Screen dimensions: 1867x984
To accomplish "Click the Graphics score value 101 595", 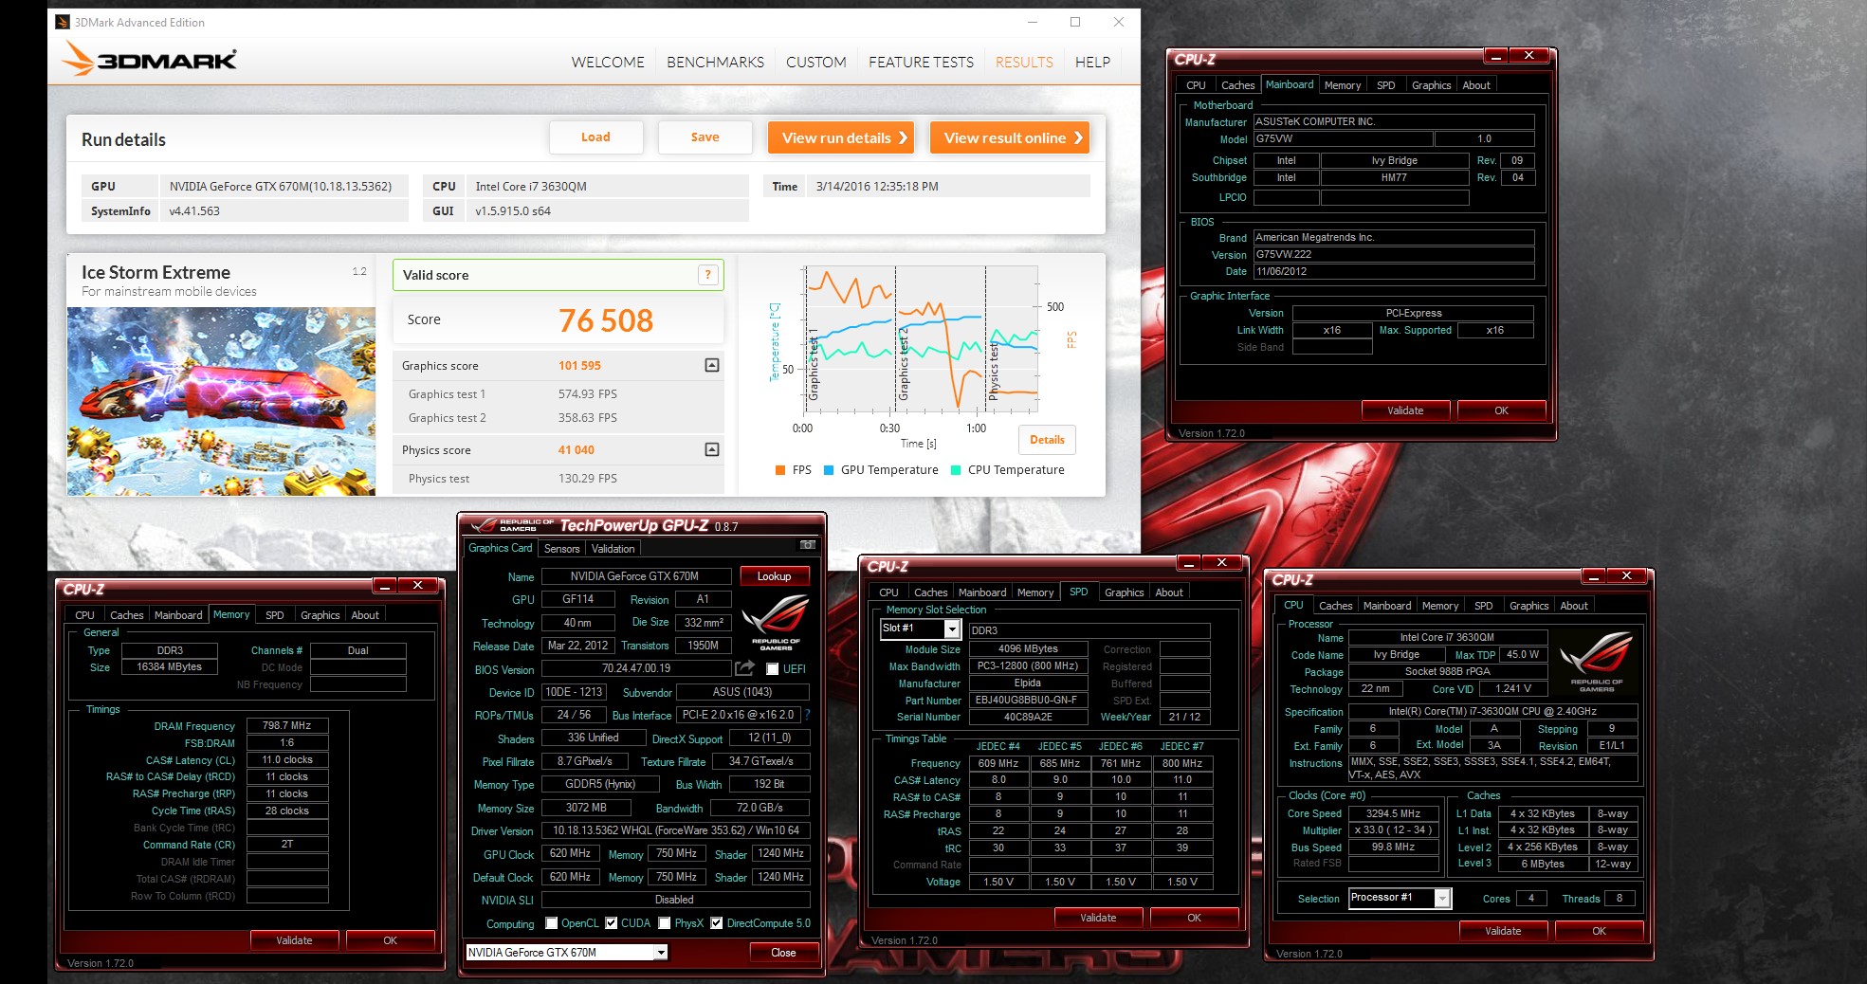I will tap(579, 366).
